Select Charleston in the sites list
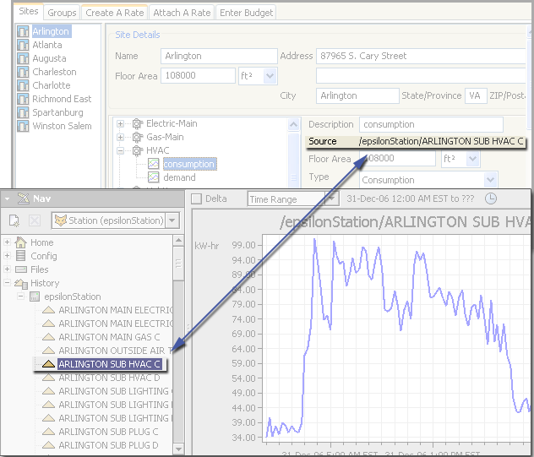Viewport: 534px width, 457px height. pos(54,72)
